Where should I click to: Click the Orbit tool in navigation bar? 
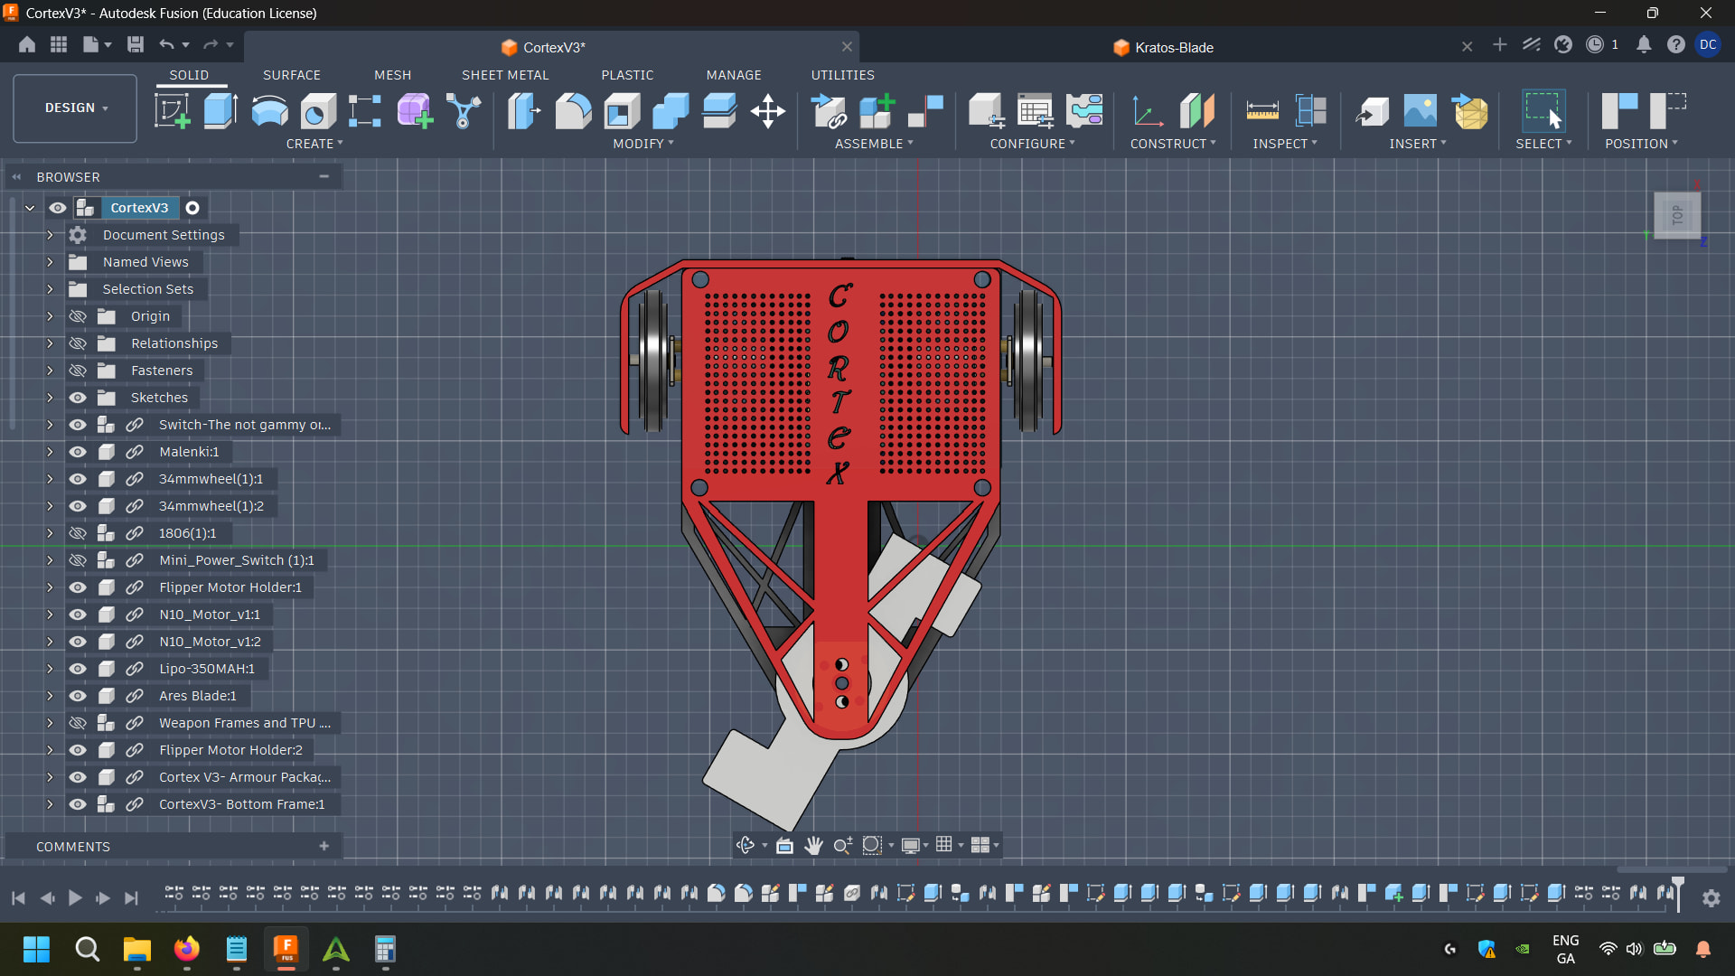tap(746, 845)
